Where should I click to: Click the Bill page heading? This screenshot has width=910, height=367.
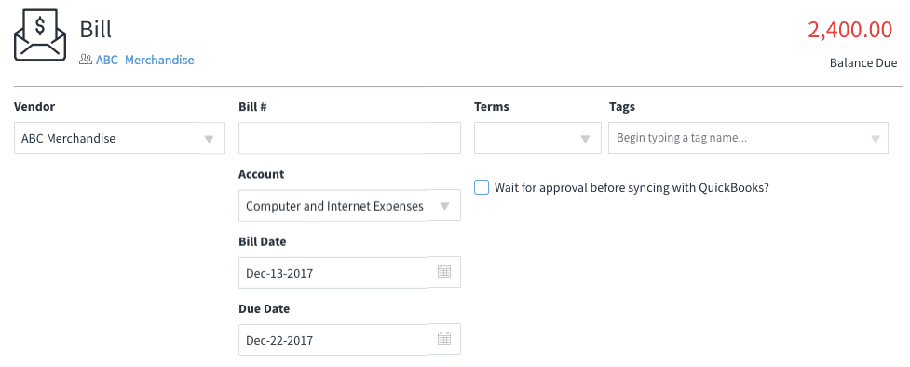(x=96, y=29)
